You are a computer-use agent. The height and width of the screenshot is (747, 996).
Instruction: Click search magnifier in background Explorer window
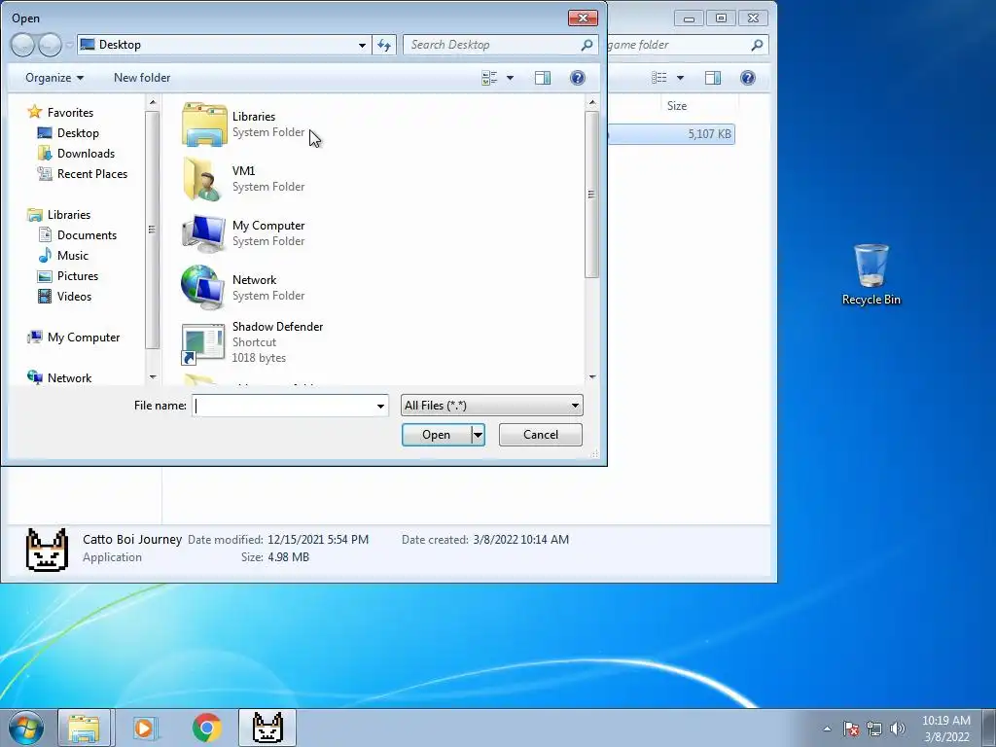click(x=757, y=45)
